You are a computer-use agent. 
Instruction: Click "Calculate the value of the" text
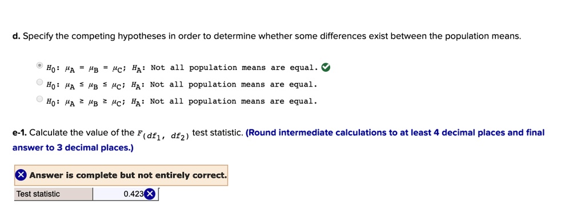(82, 133)
